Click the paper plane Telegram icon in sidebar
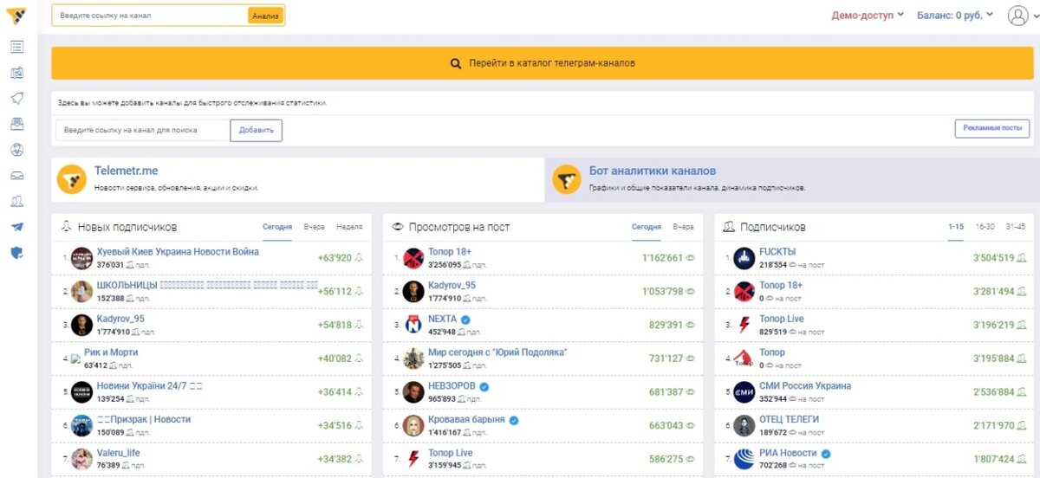 click(x=17, y=227)
